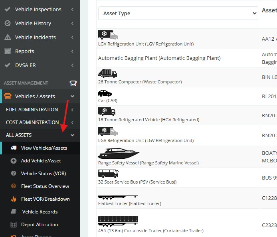Screen dimensions: 277x237
Task: Click the Flatbed Trailer icon
Action: 118,197
